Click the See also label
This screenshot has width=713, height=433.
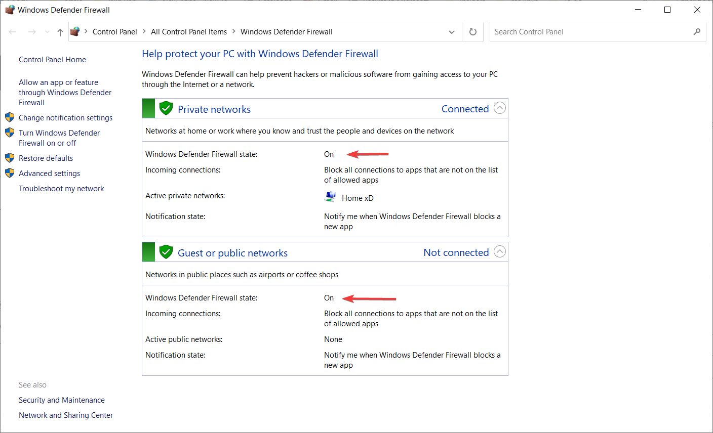pyautogui.click(x=32, y=385)
